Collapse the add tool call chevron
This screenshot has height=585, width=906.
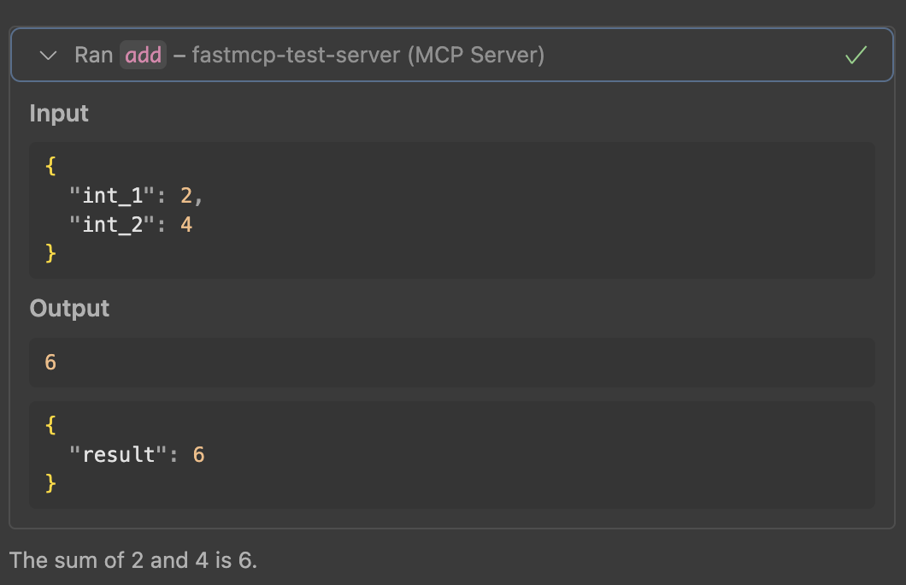point(49,56)
